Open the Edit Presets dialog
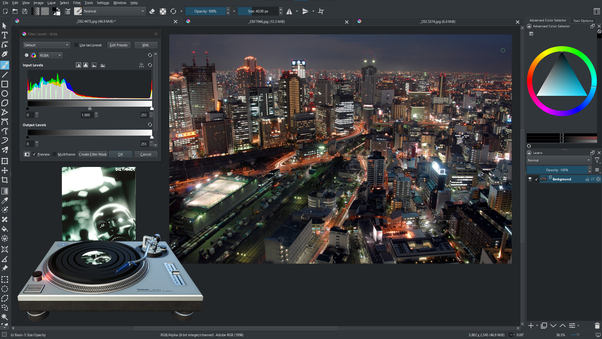 coord(119,45)
